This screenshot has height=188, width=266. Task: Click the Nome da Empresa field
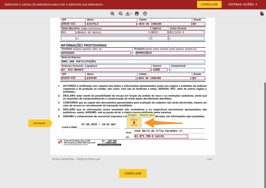click(133, 61)
